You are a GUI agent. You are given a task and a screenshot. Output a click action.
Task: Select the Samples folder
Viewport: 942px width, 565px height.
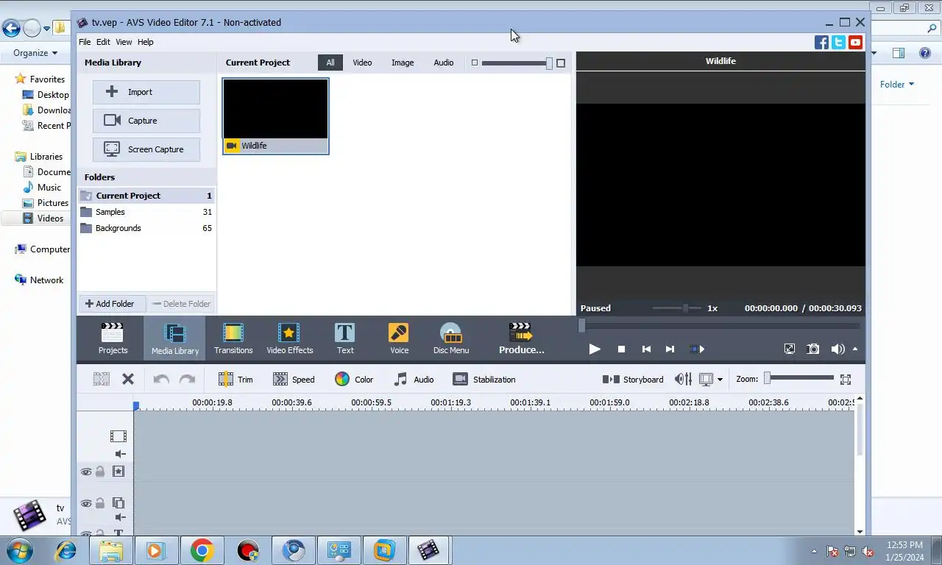pyautogui.click(x=146, y=212)
